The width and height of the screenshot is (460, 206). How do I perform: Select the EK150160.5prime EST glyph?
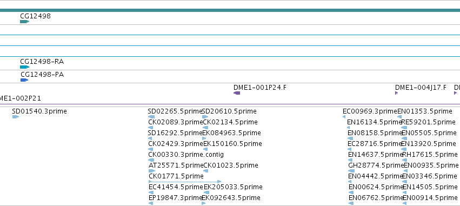coord(205,149)
